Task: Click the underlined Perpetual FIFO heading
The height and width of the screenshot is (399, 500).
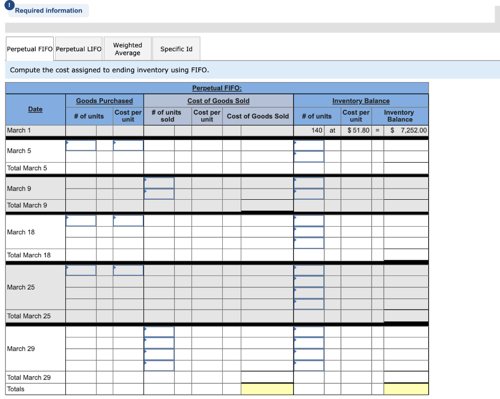Action: (216, 88)
